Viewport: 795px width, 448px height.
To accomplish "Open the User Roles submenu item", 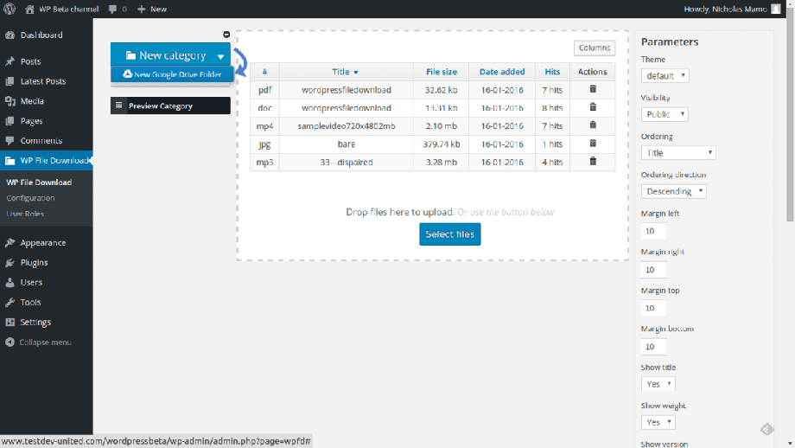I will pos(25,214).
